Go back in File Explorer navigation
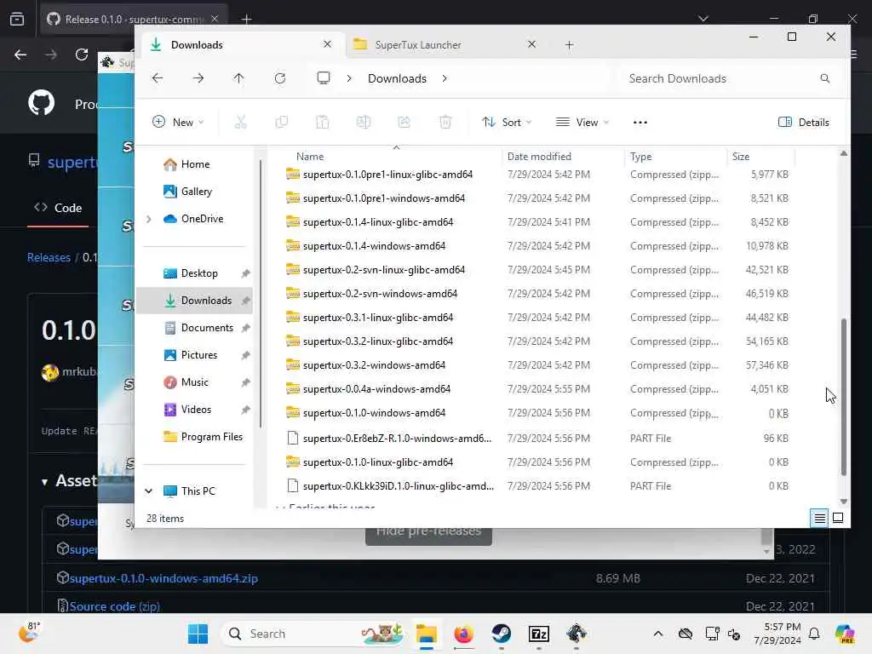Image resolution: width=872 pixels, height=654 pixels. [158, 78]
